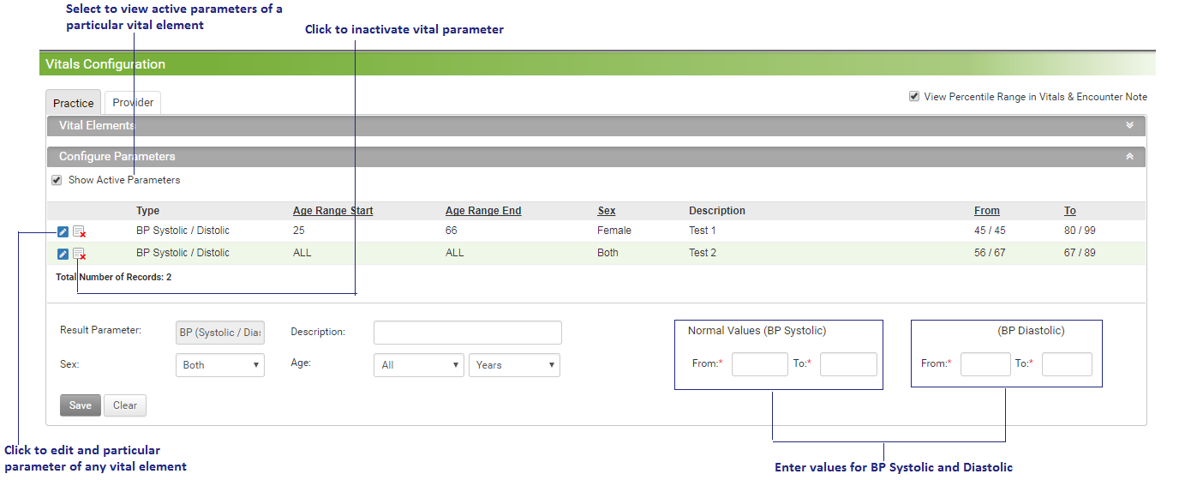Click BP Diastolic To input field
1203x480 pixels.
tap(1067, 364)
